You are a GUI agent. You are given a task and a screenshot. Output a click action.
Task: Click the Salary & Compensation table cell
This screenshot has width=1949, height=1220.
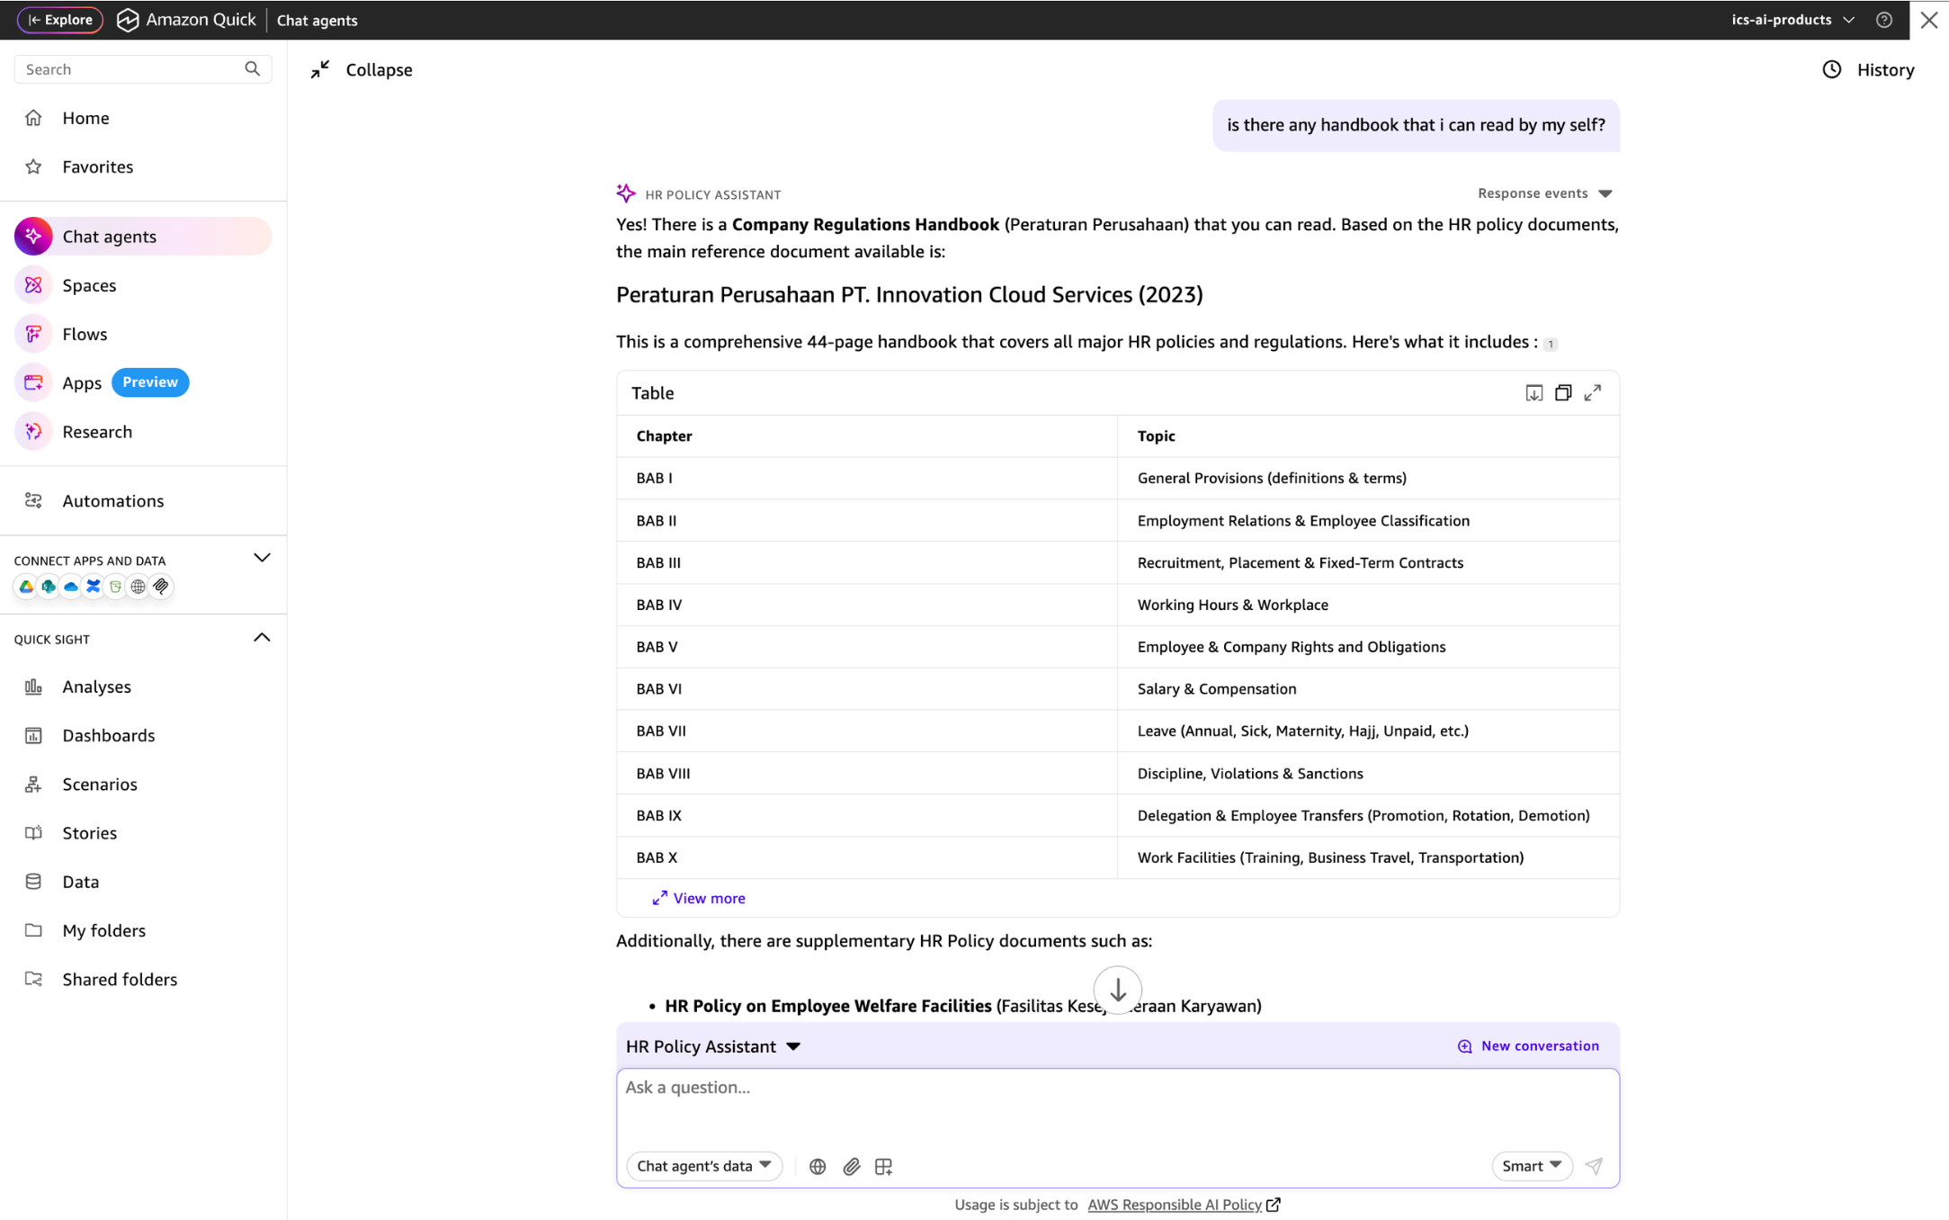(x=1368, y=689)
